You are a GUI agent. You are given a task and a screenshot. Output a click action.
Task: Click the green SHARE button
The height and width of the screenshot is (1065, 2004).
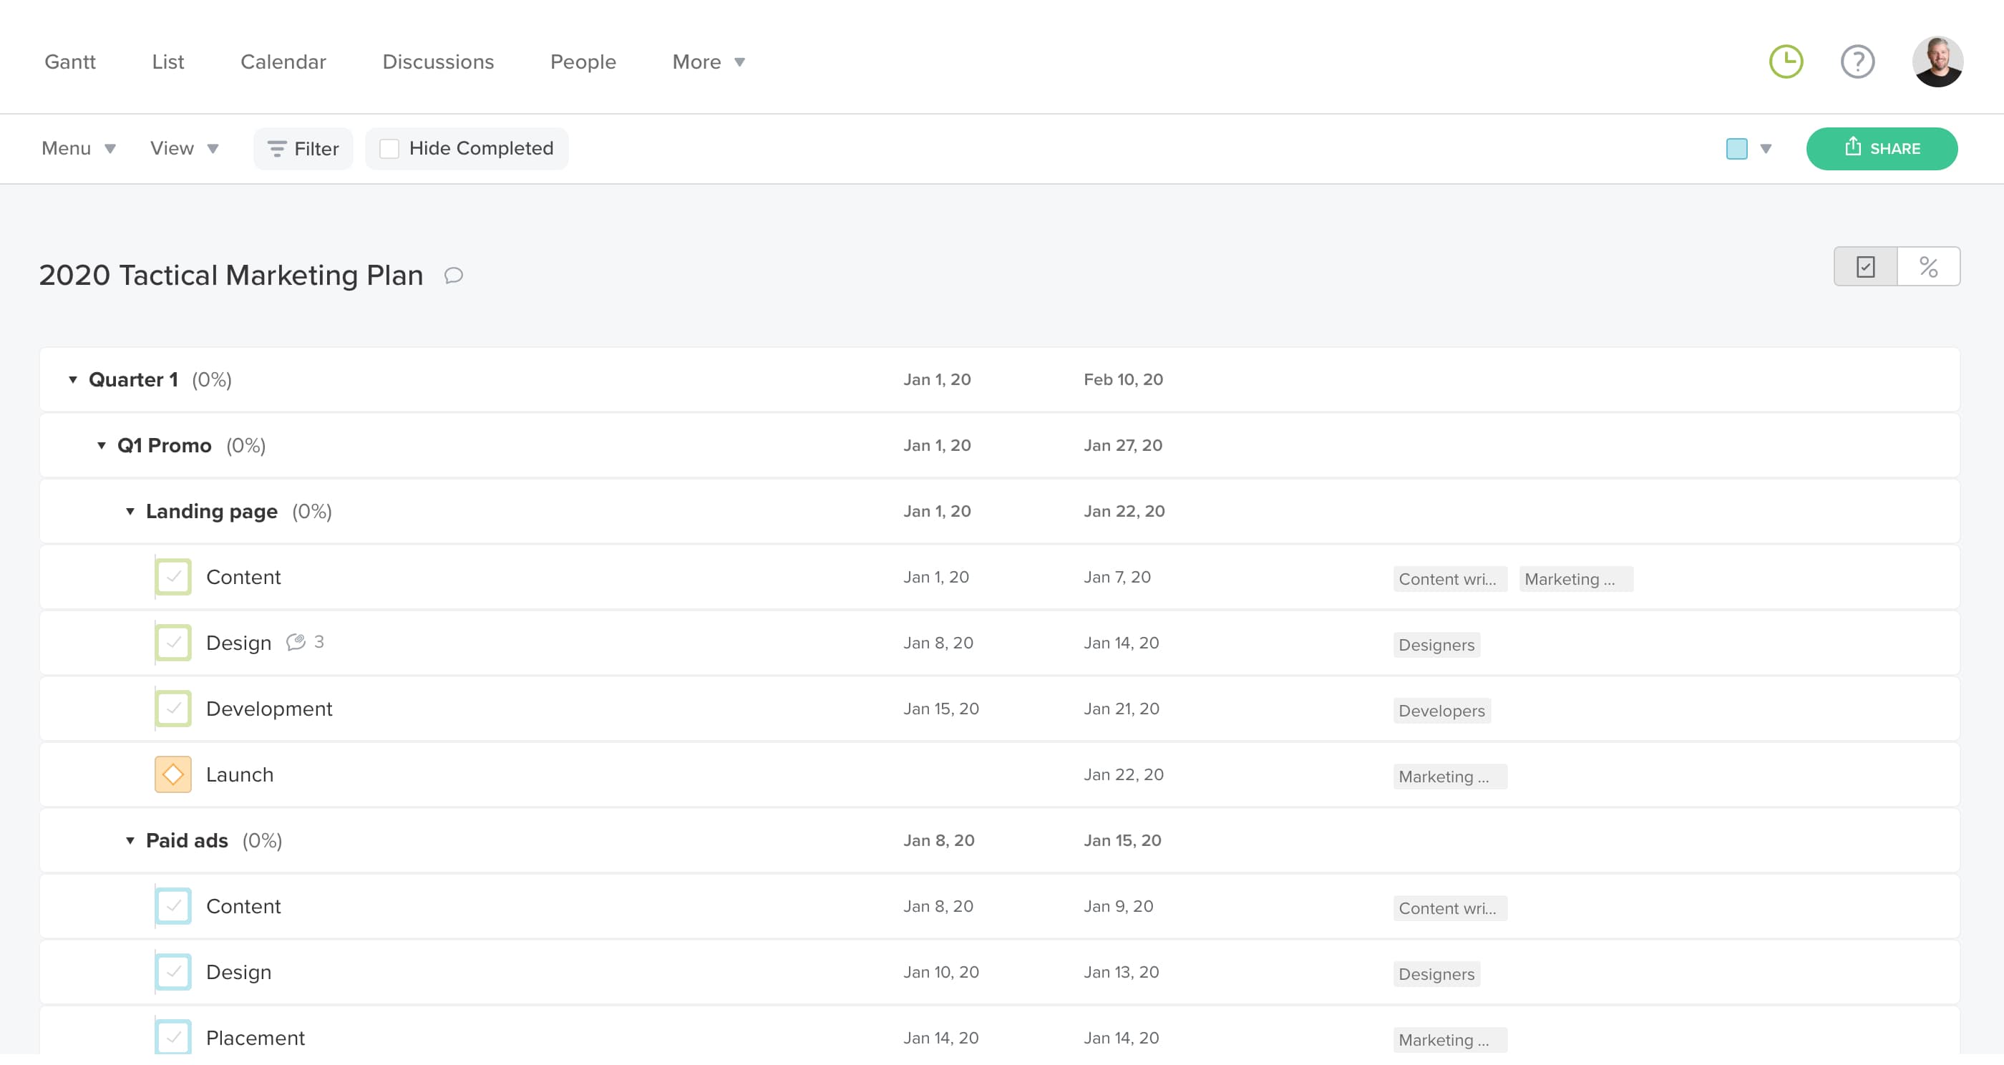coord(1881,149)
